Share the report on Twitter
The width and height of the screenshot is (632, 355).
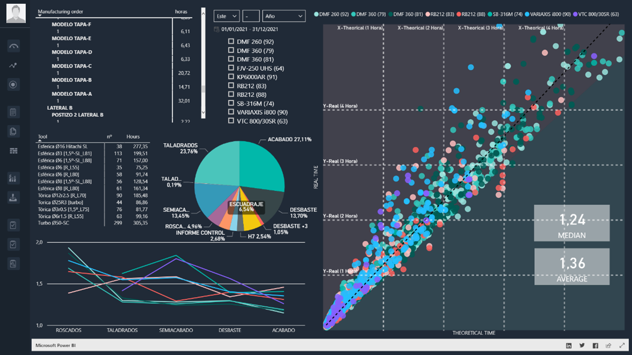pos(582,345)
